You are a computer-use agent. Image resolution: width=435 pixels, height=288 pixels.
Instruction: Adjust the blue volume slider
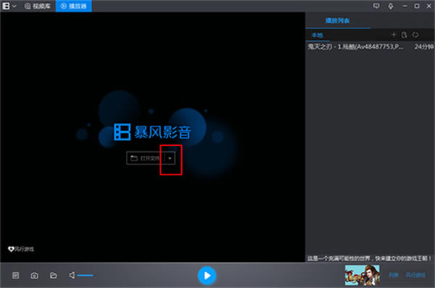tap(85, 275)
